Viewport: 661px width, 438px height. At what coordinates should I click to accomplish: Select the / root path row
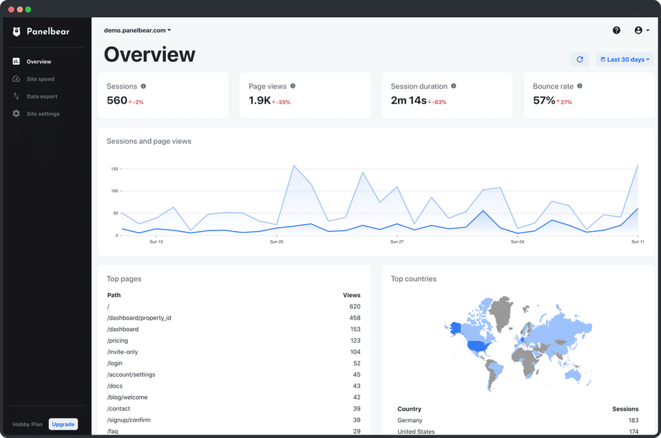234,307
